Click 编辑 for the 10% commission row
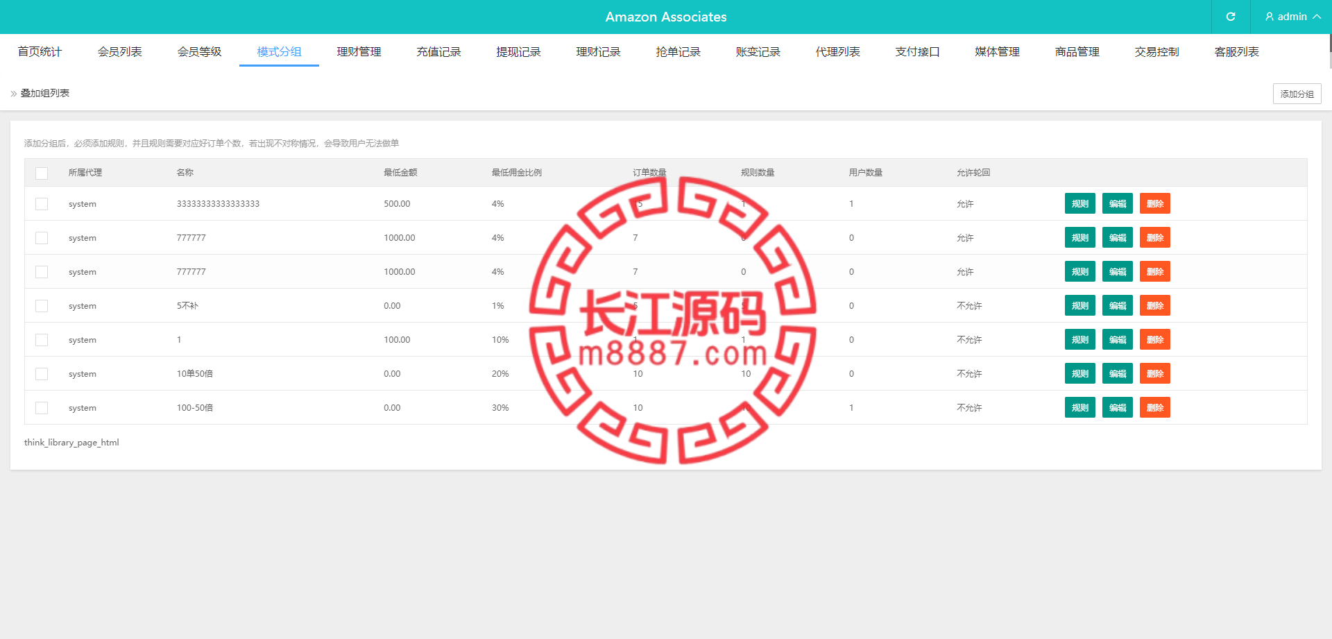This screenshot has width=1332, height=639. pos(1118,340)
